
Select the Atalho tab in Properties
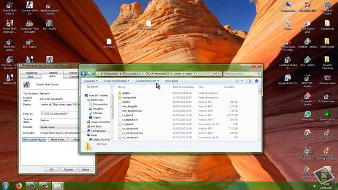pyautogui.click(x=52, y=77)
